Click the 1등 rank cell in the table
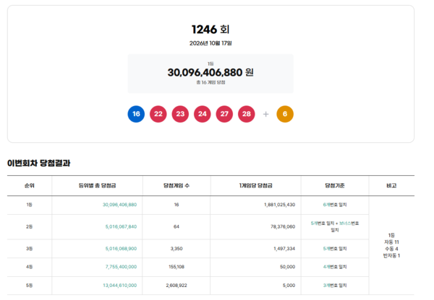Viewport: 434px width, 300px height. [x=29, y=205]
